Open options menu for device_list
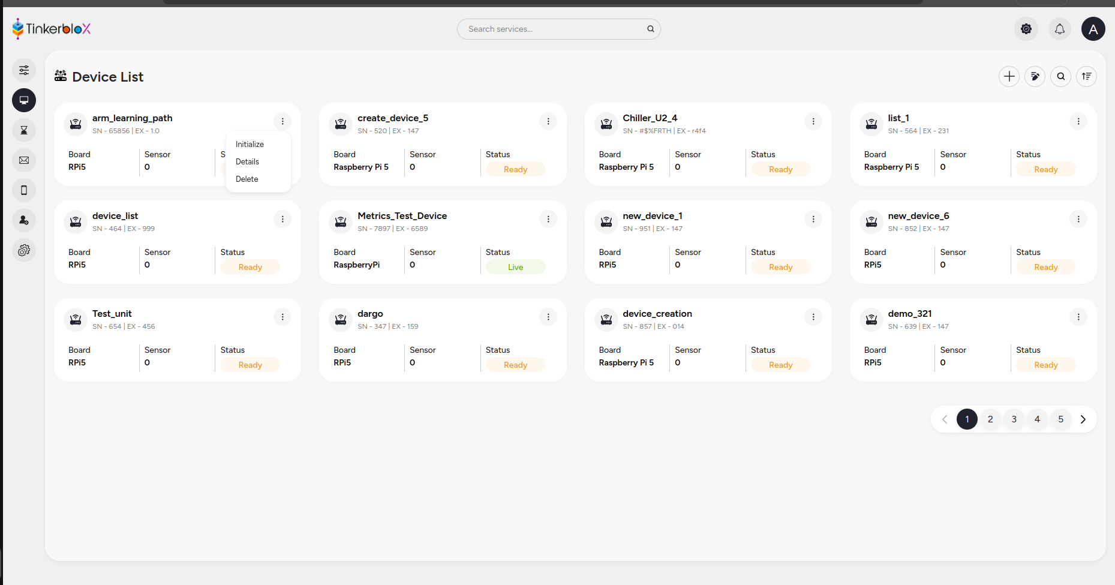 (282, 219)
